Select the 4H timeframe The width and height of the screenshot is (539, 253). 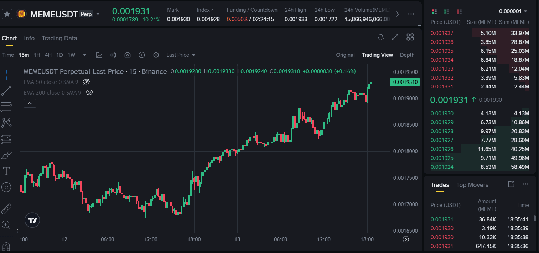[48, 55]
